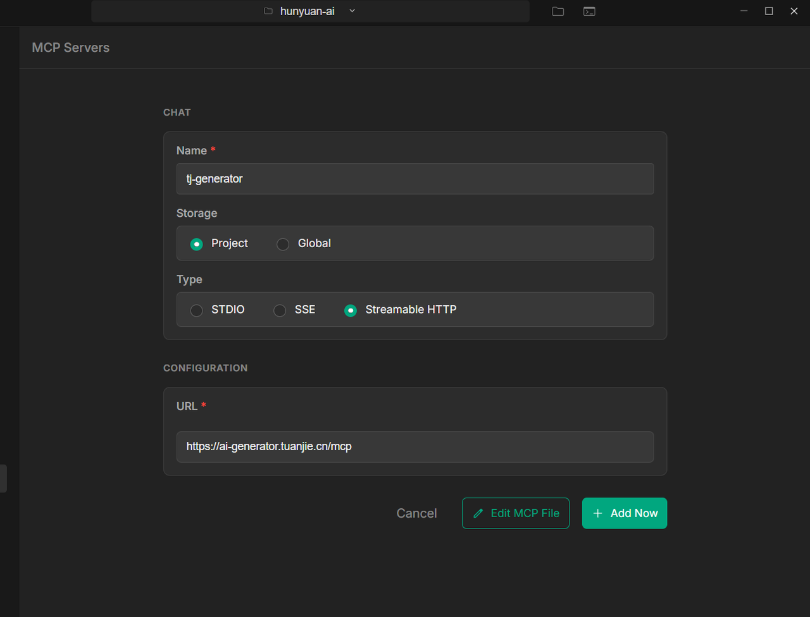This screenshot has height=617, width=810.
Task: Click the Type field label
Action: point(189,279)
